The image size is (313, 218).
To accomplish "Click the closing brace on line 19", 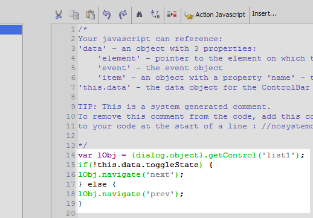I will (80, 203).
